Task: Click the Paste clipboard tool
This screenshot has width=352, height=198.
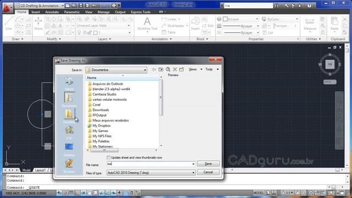Action: (x=334, y=24)
